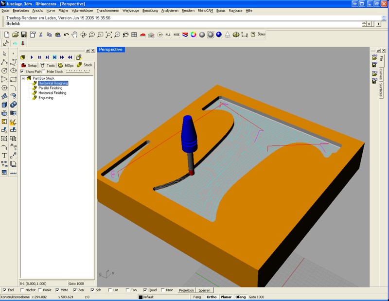389x301 pixels.
Task: Toggle the Quad object snap checkbox
Action: (145, 290)
